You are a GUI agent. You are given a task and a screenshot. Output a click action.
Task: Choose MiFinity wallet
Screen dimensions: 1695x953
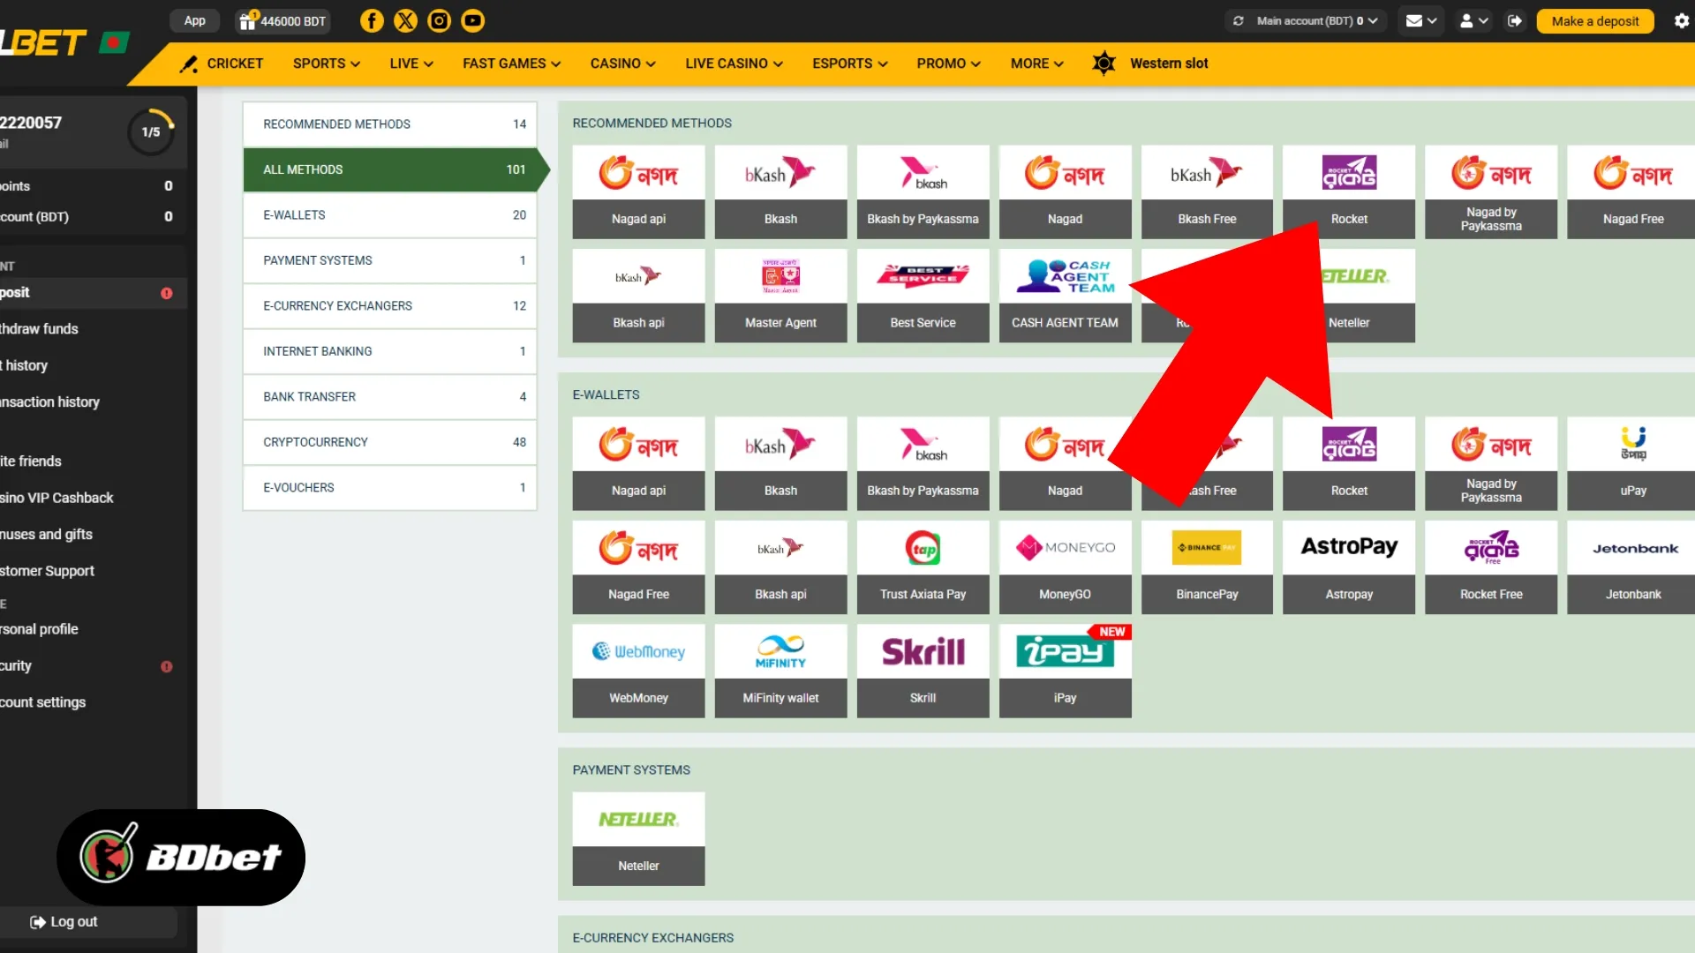[x=780, y=671]
